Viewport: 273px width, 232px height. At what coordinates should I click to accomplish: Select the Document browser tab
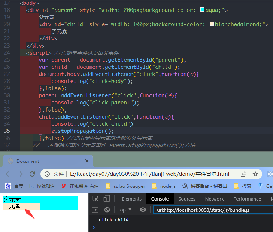48,161
